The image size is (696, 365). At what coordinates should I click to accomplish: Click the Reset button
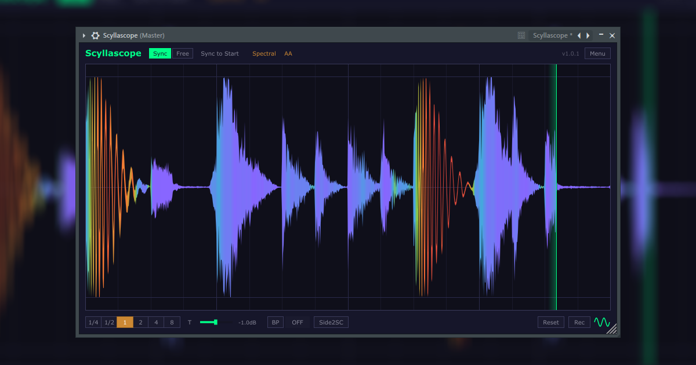coord(550,322)
